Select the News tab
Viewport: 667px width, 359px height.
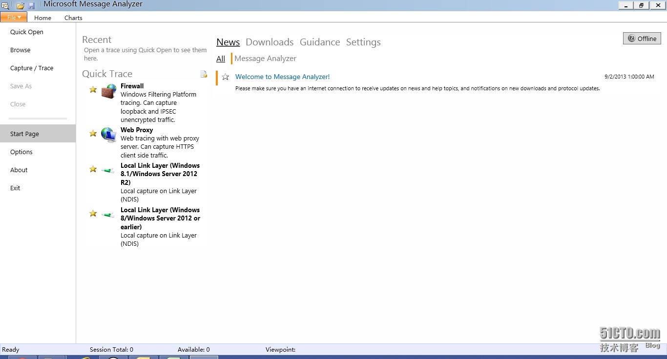point(228,42)
